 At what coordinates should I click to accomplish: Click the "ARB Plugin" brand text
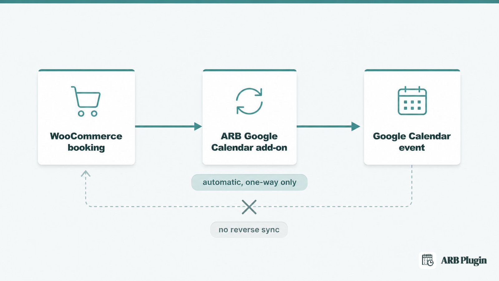[x=464, y=260]
